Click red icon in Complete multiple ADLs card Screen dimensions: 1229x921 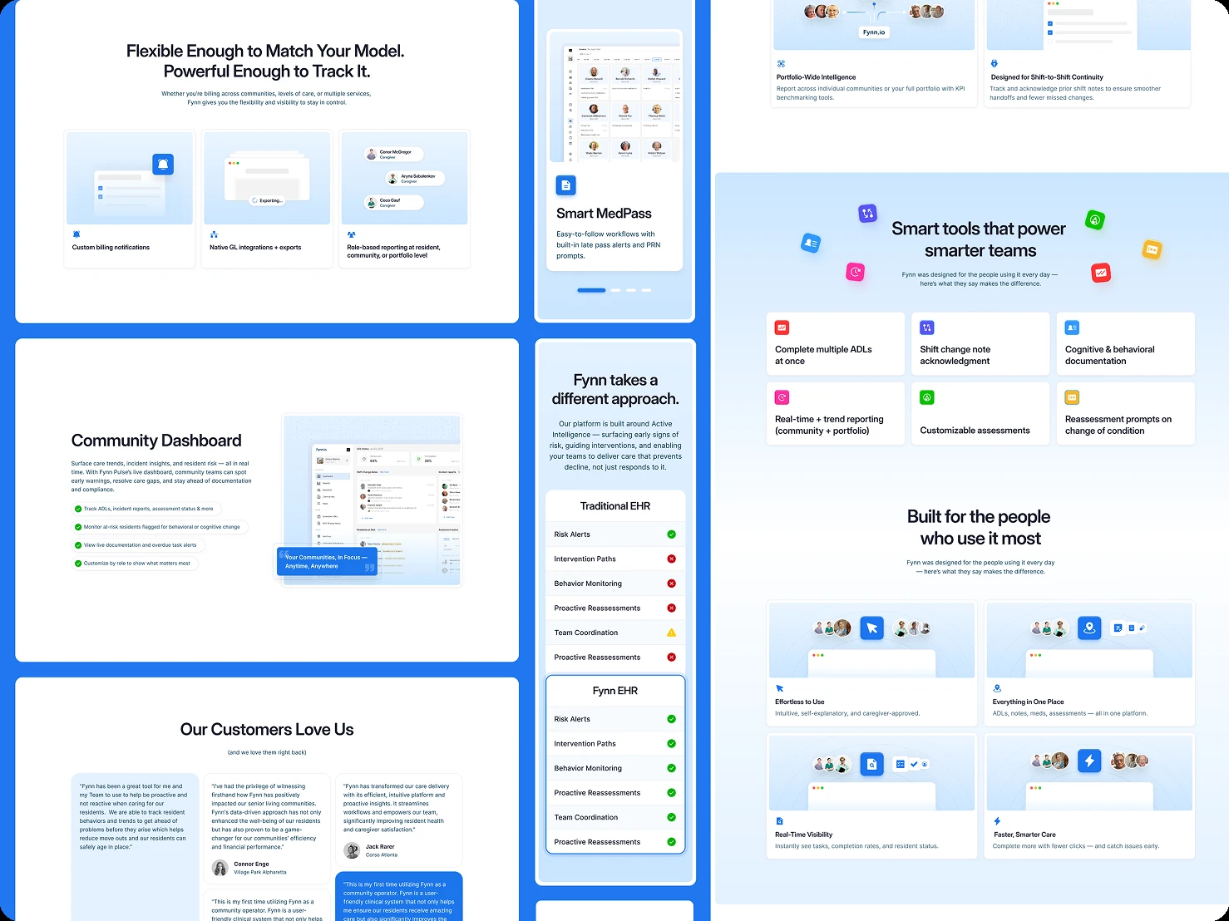pos(782,328)
